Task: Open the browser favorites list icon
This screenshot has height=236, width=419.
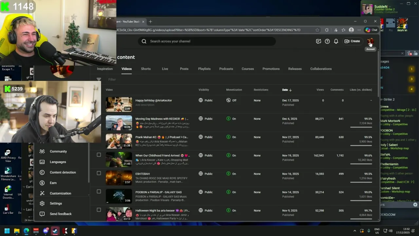Action: tap(343, 30)
